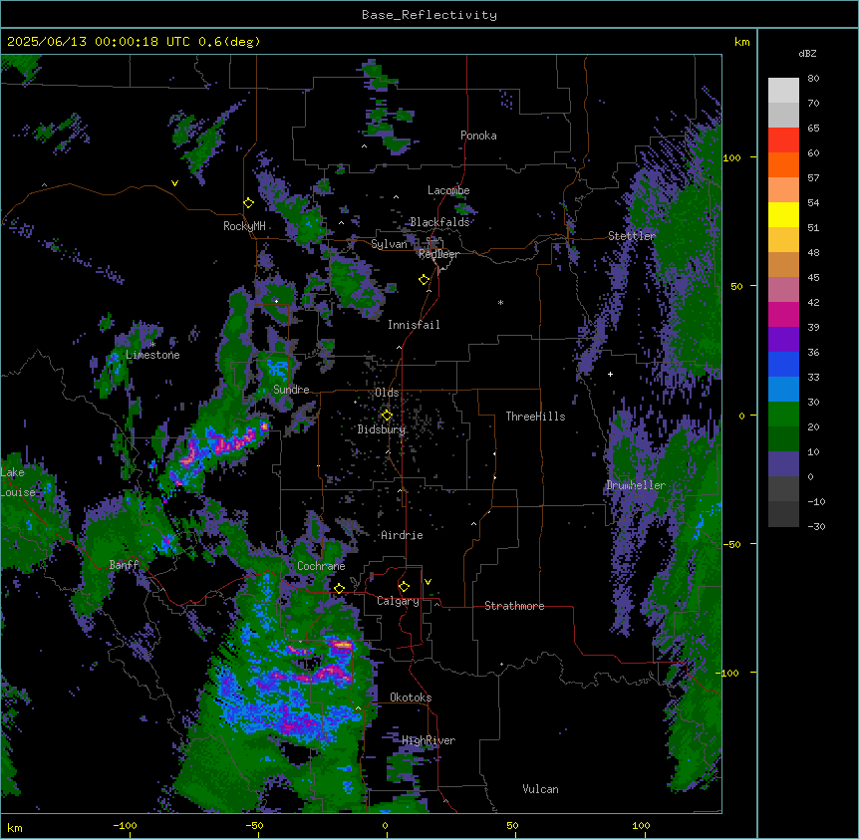
Task: Click the dBZ legend heading
Action: click(x=807, y=54)
